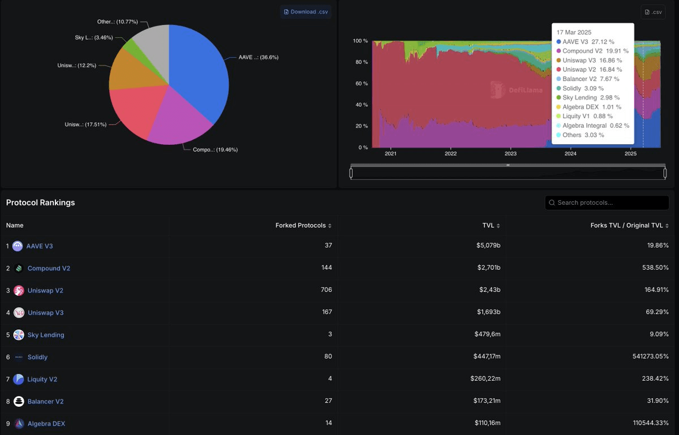Click the Sky Lending logo icon

pyautogui.click(x=19, y=335)
